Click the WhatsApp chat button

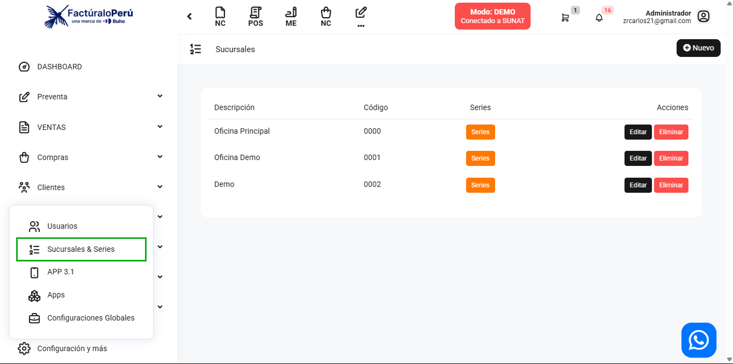[x=699, y=340]
